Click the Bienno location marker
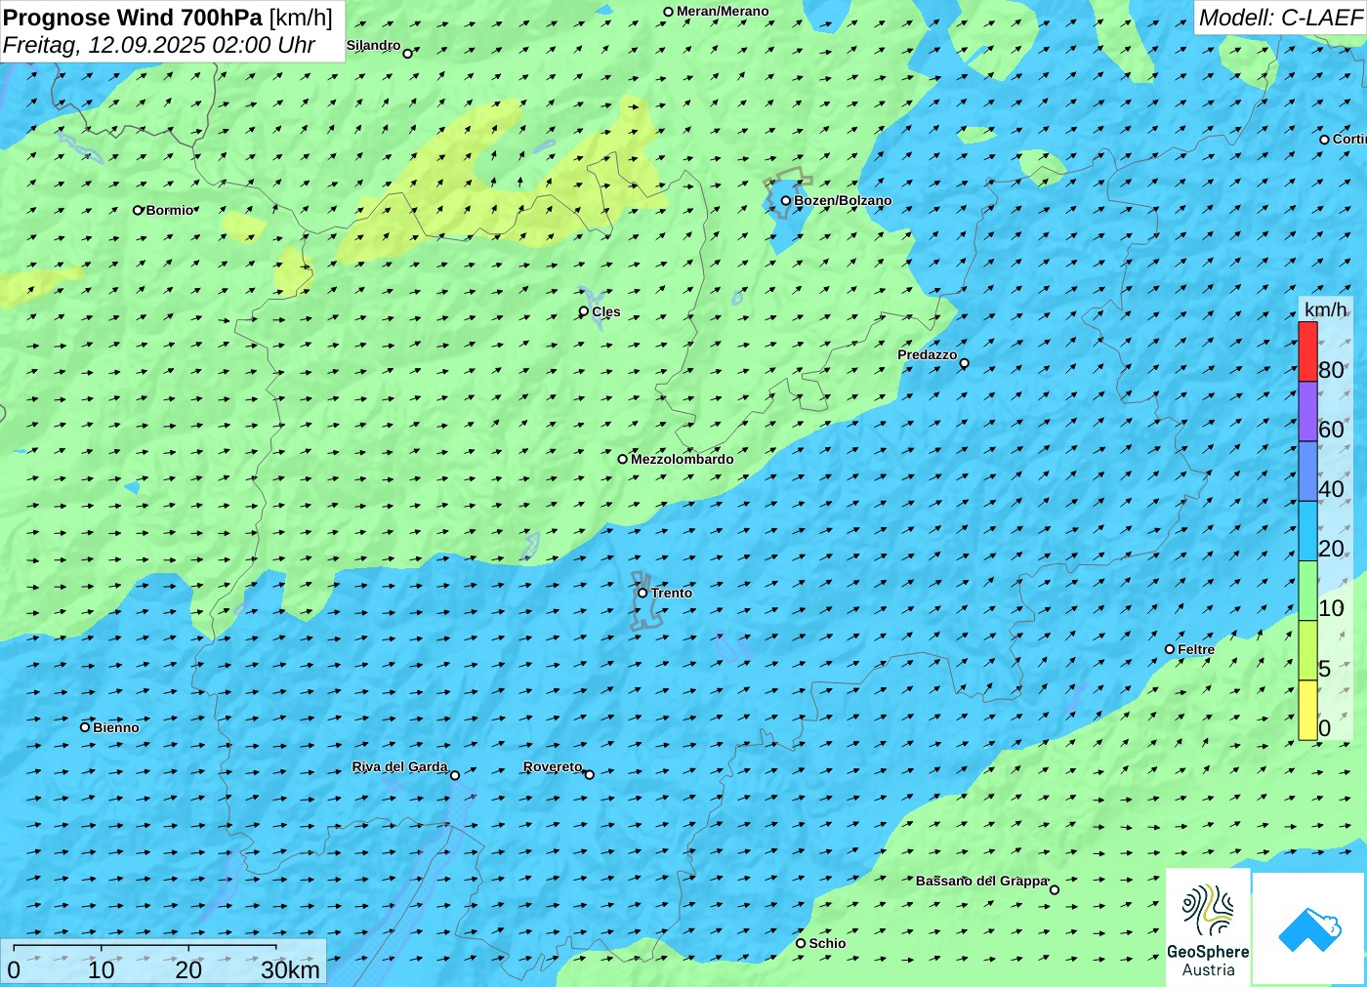 (x=85, y=726)
